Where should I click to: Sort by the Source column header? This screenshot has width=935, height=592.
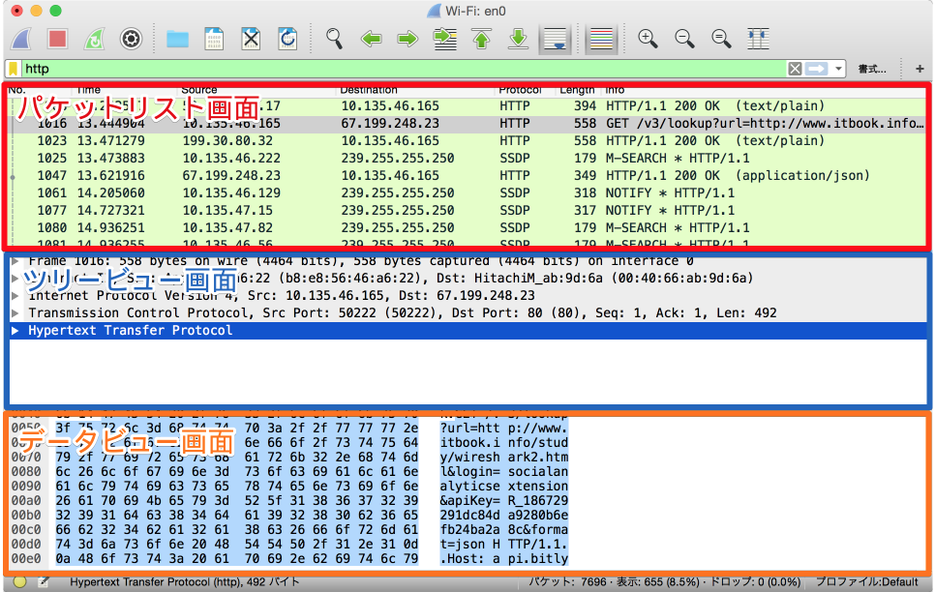pyautogui.click(x=199, y=90)
